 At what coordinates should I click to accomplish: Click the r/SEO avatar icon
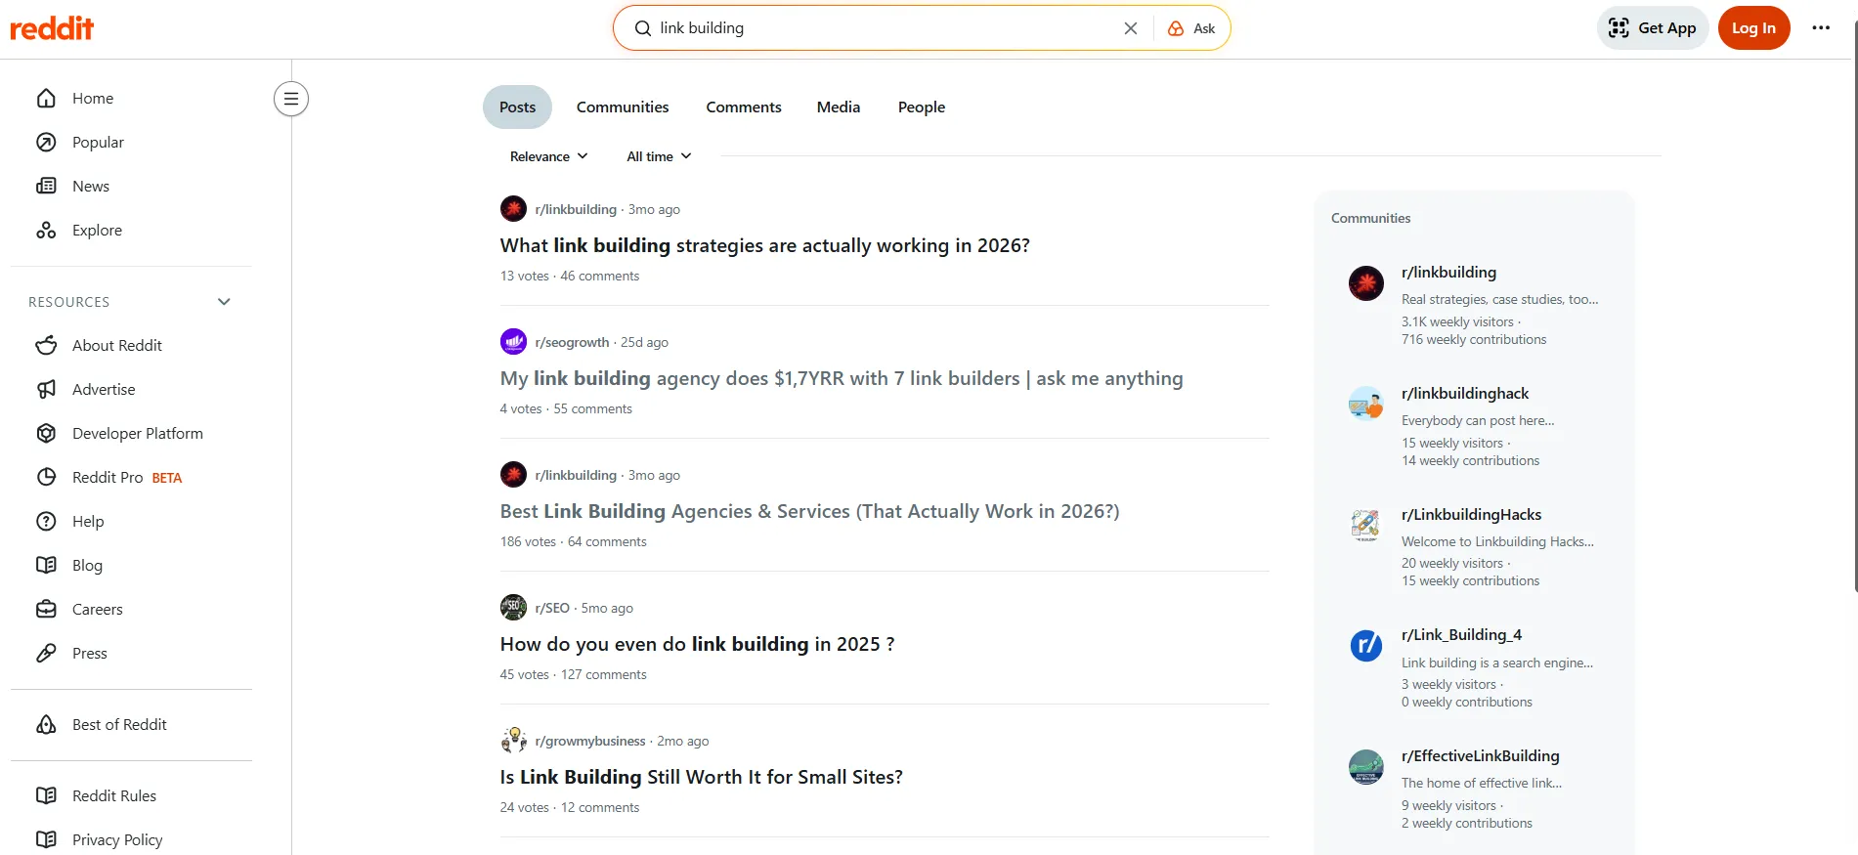coord(513,608)
